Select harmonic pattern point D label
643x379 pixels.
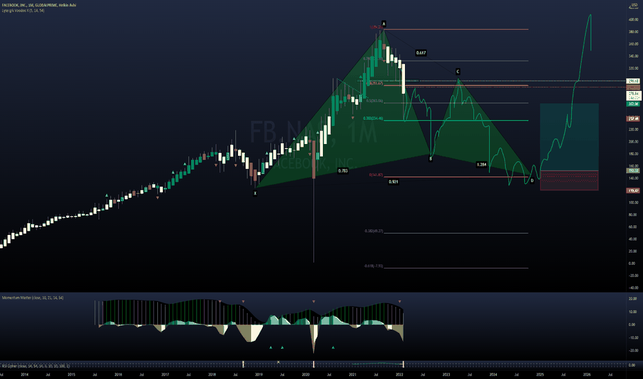(532, 181)
